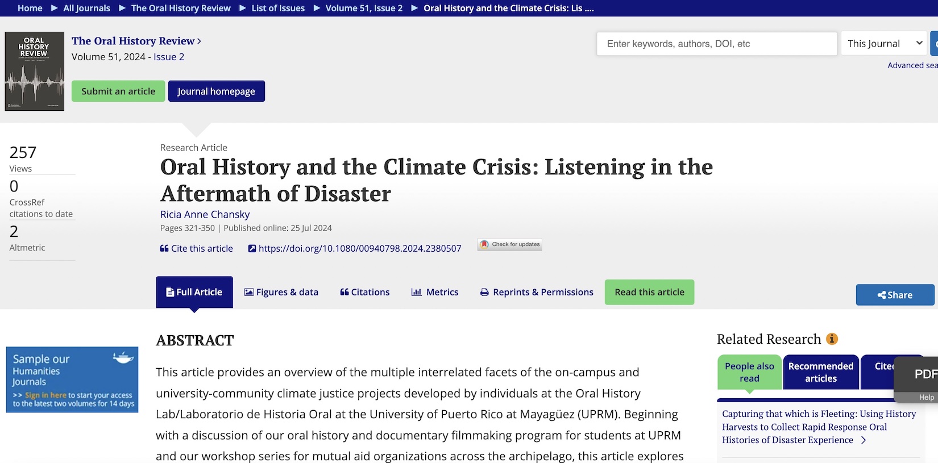
Task: Click the share icon in the Share button
Action: point(882,295)
